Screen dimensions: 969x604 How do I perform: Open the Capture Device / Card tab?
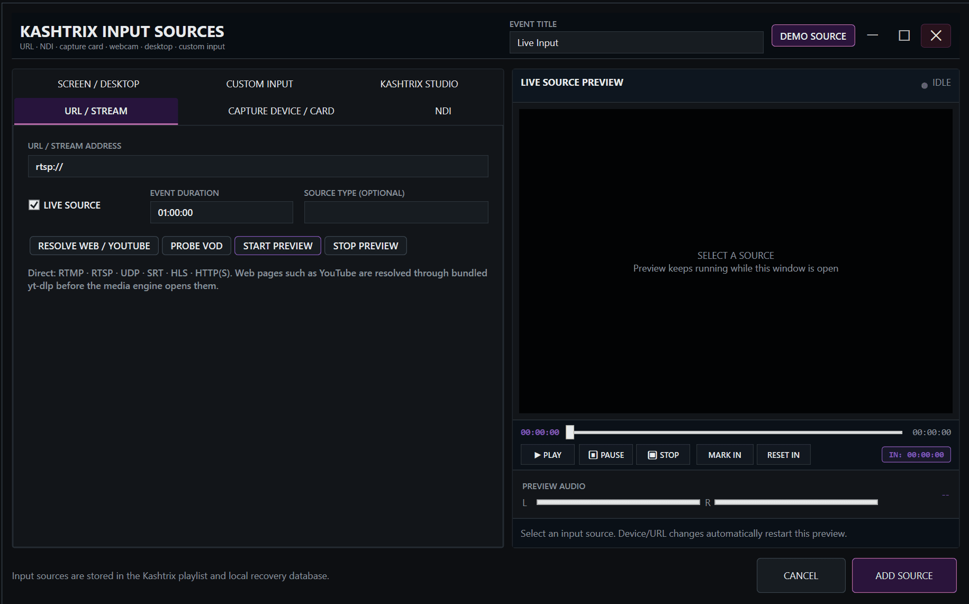[x=281, y=111]
